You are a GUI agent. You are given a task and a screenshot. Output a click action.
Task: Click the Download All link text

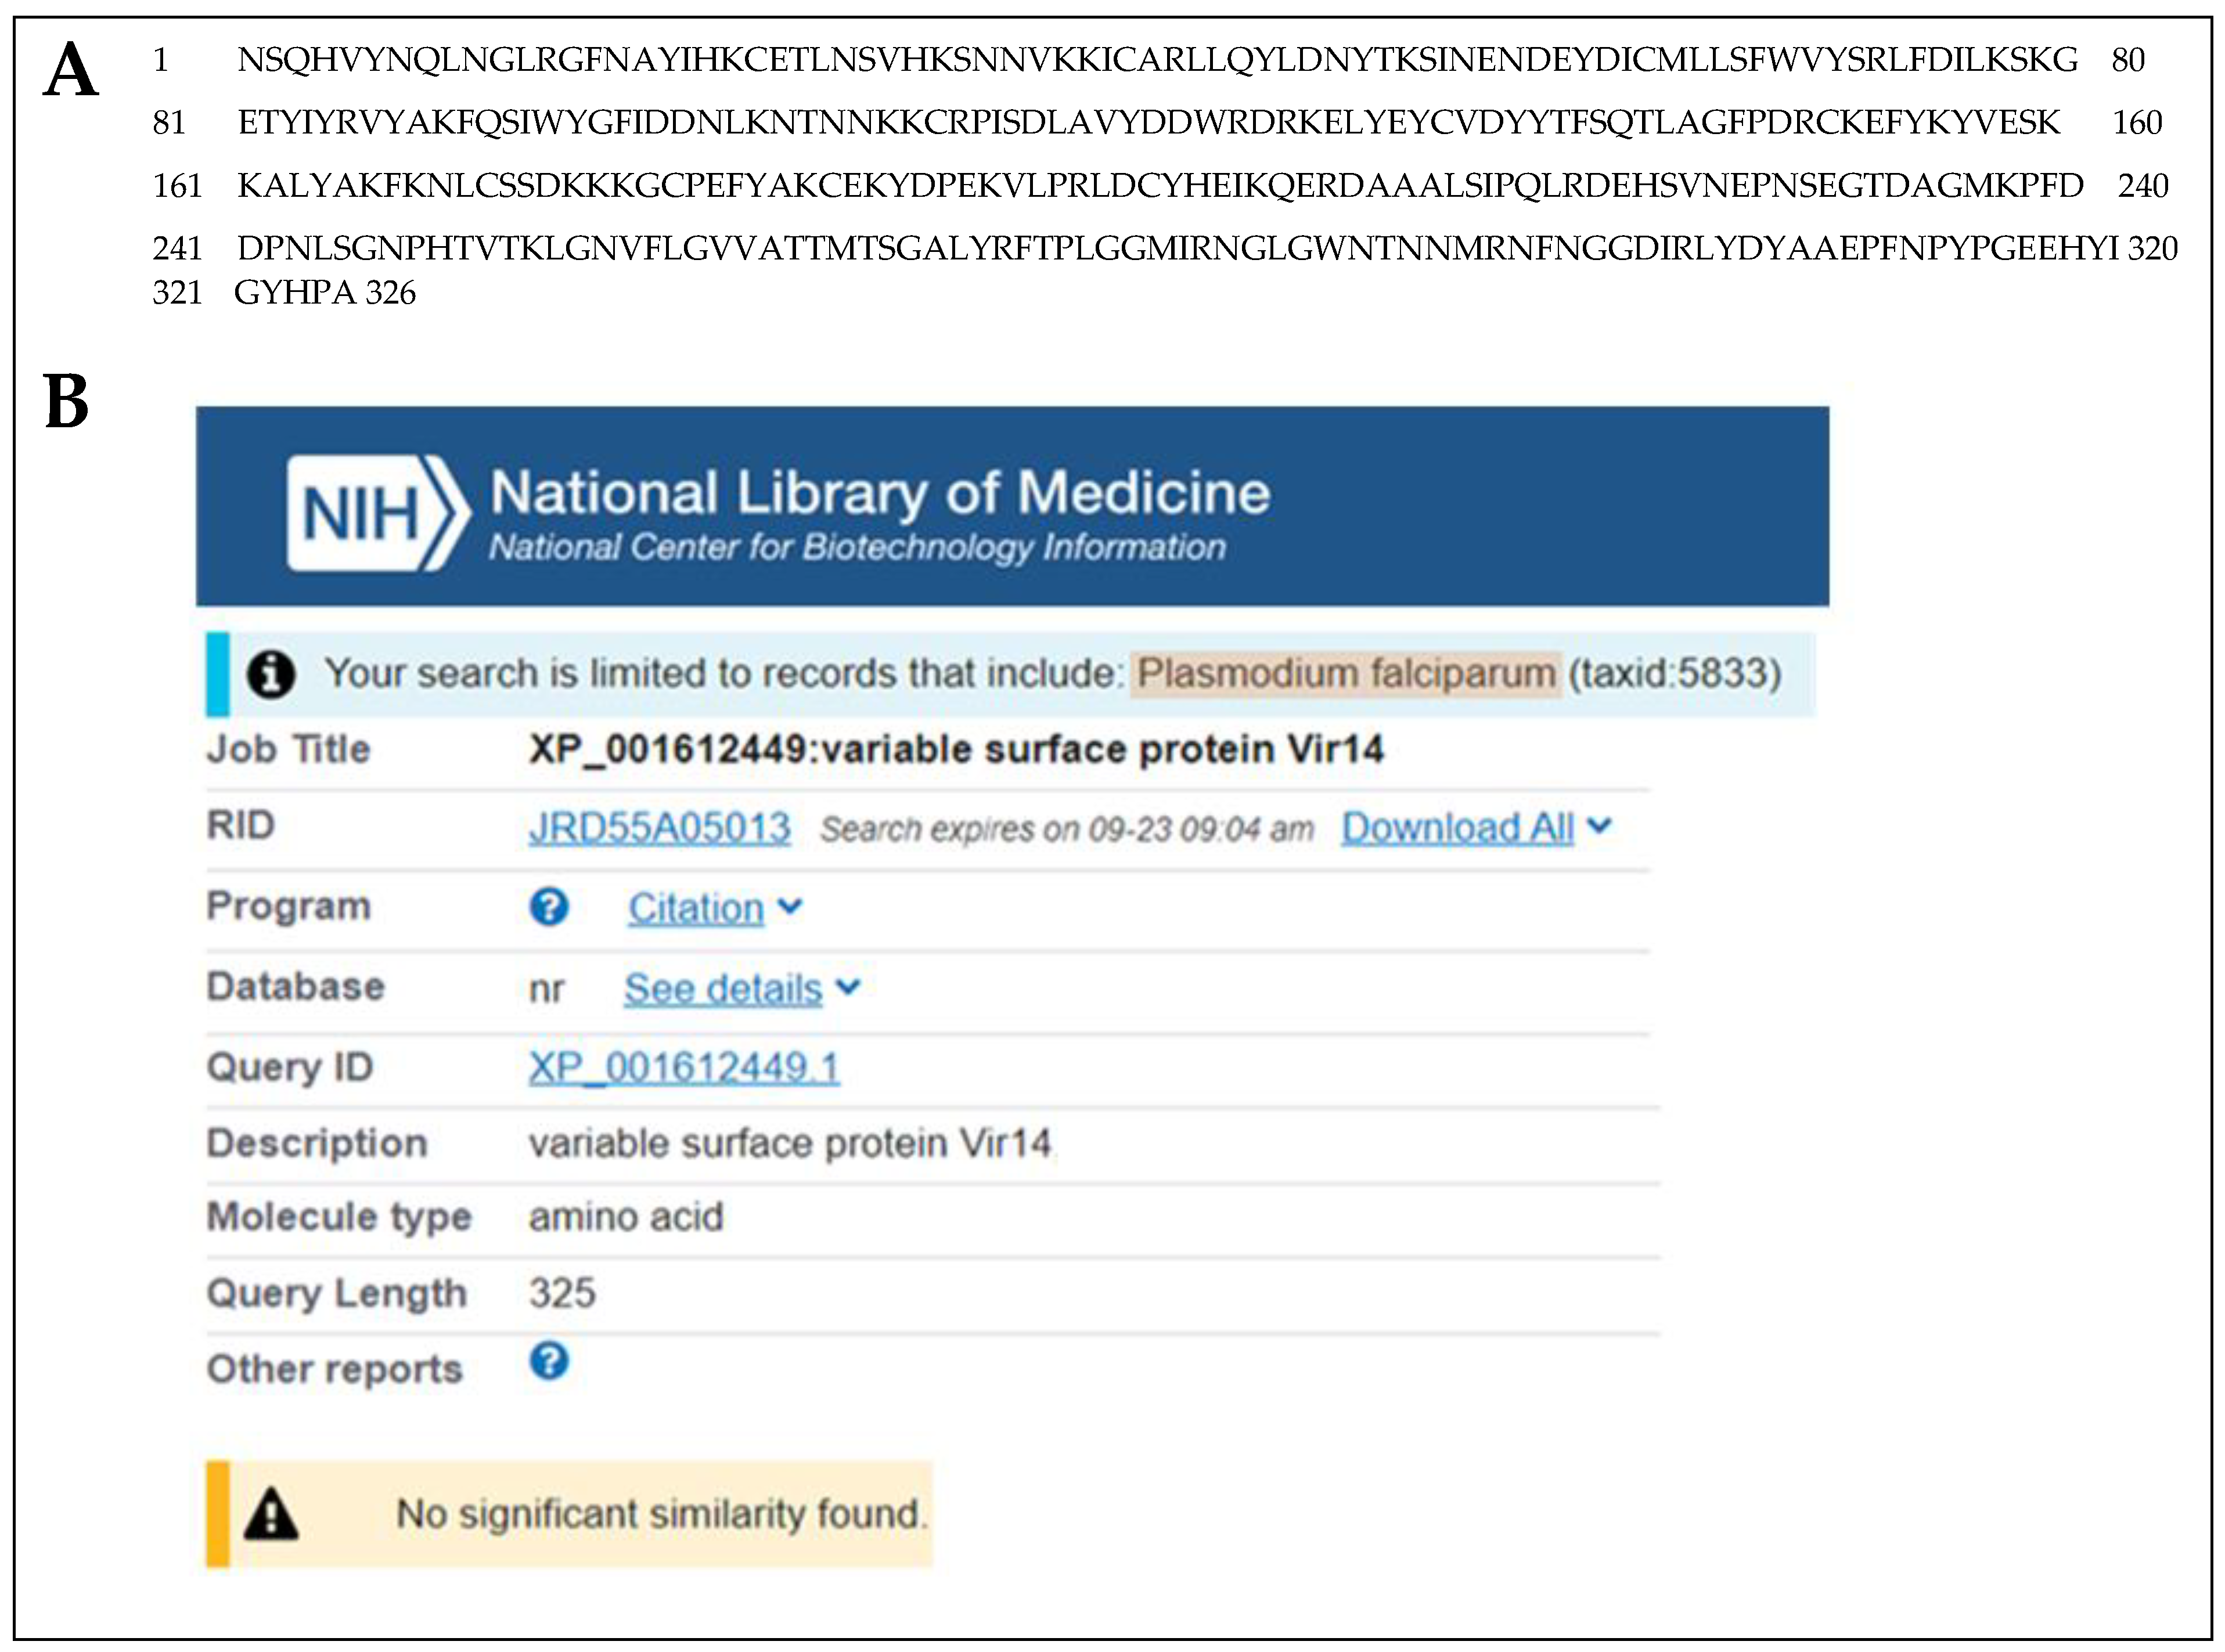click(x=1457, y=828)
